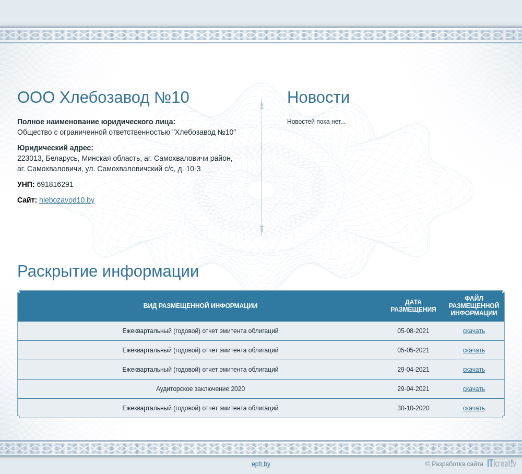This screenshot has width=522, height=474.
Task: Click the 'Аудиторское заключение 2020' cell
Action: click(200, 389)
